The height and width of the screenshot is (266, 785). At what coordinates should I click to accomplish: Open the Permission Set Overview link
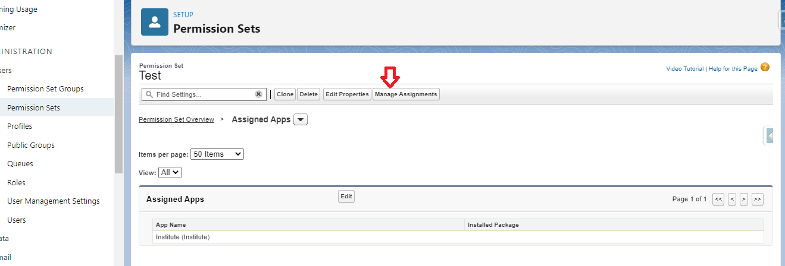point(176,120)
